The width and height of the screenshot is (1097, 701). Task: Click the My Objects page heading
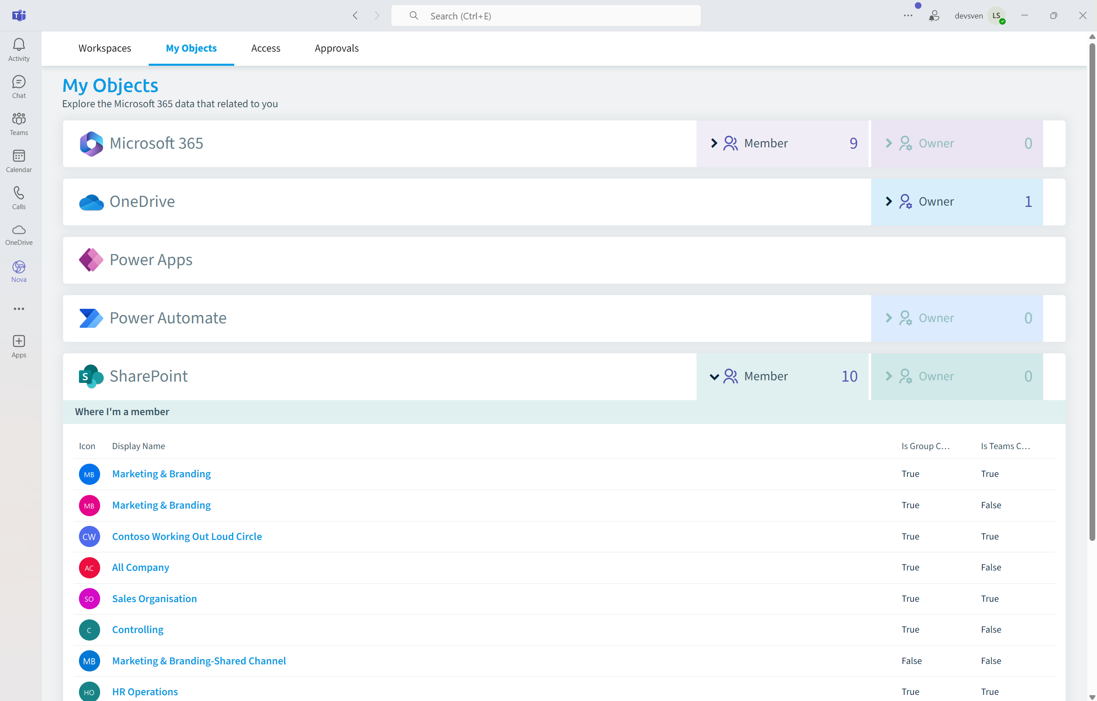(x=110, y=85)
